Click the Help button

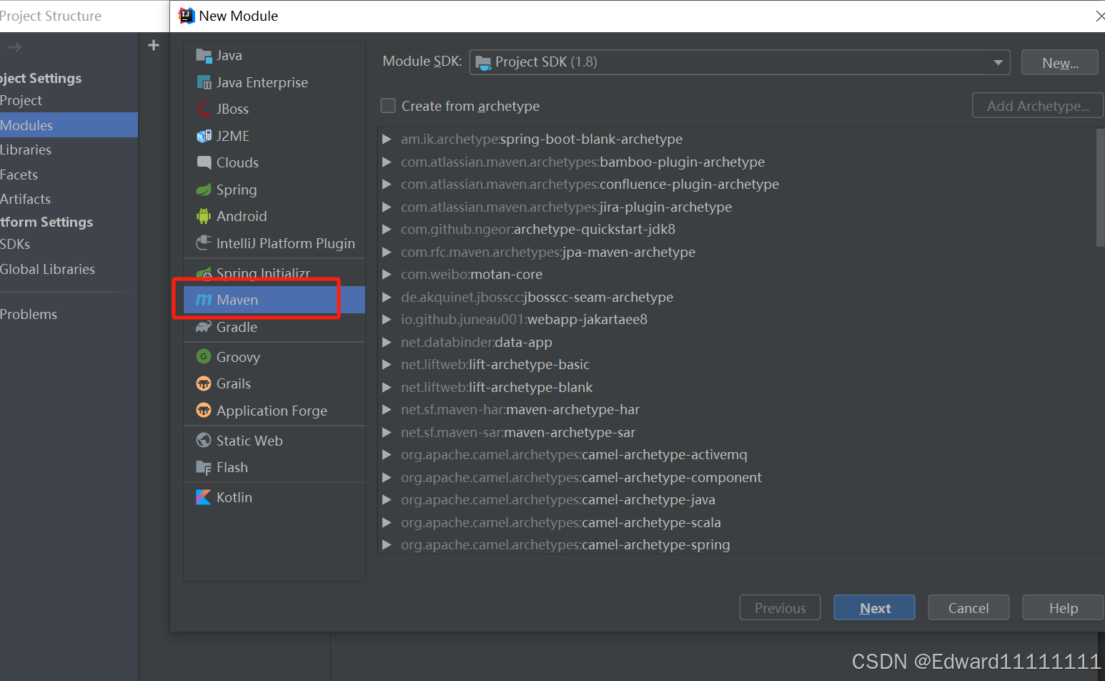[1063, 607]
